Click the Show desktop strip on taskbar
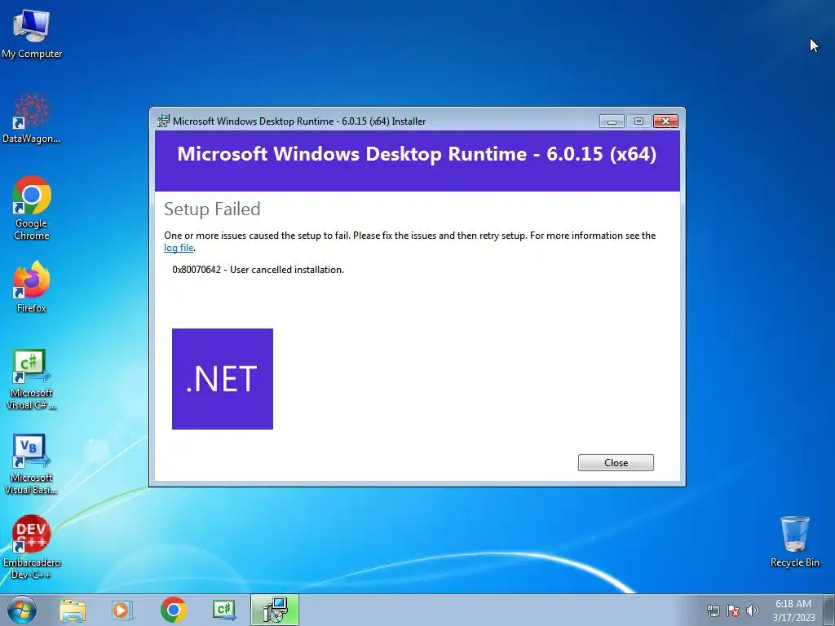 coord(830,610)
